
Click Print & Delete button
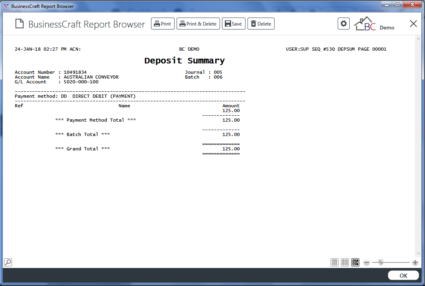click(x=198, y=24)
